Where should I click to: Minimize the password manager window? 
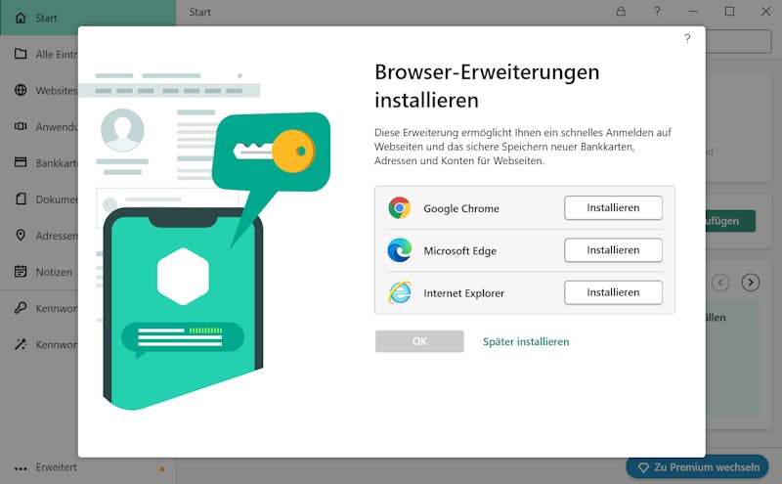[x=693, y=11]
